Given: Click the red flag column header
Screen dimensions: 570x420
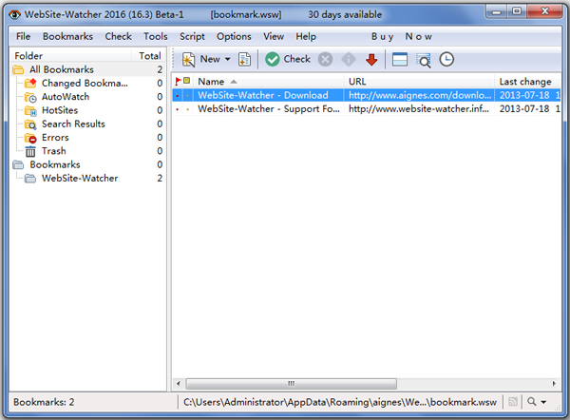Looking at the screenshot, I should (178, 81).
